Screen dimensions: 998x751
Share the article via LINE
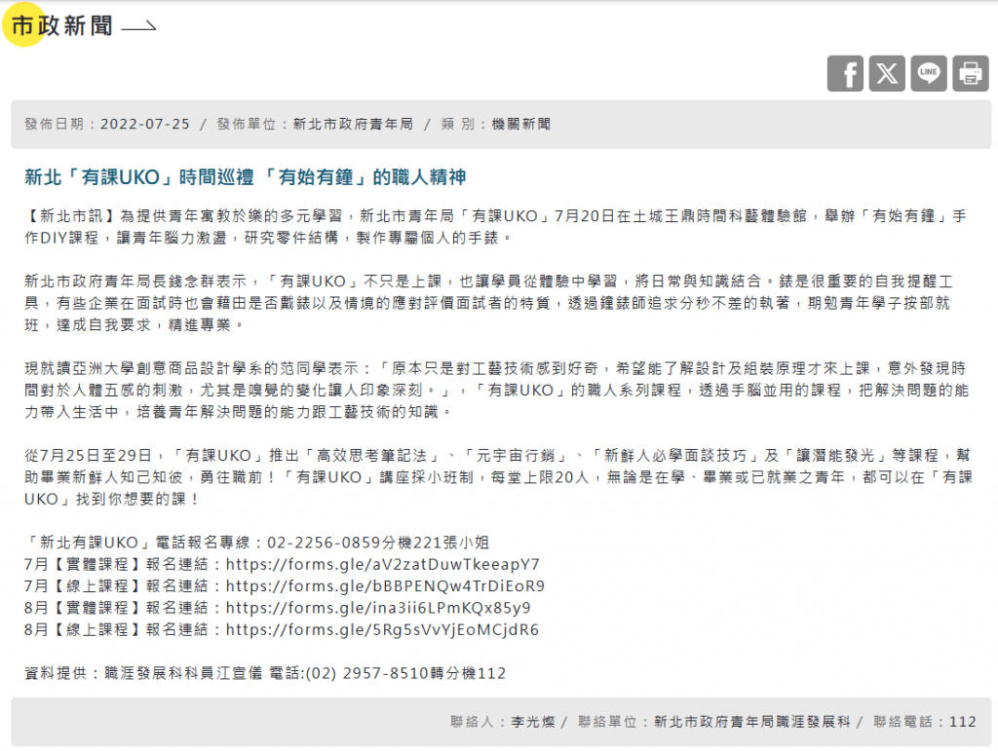coord(929,73)
